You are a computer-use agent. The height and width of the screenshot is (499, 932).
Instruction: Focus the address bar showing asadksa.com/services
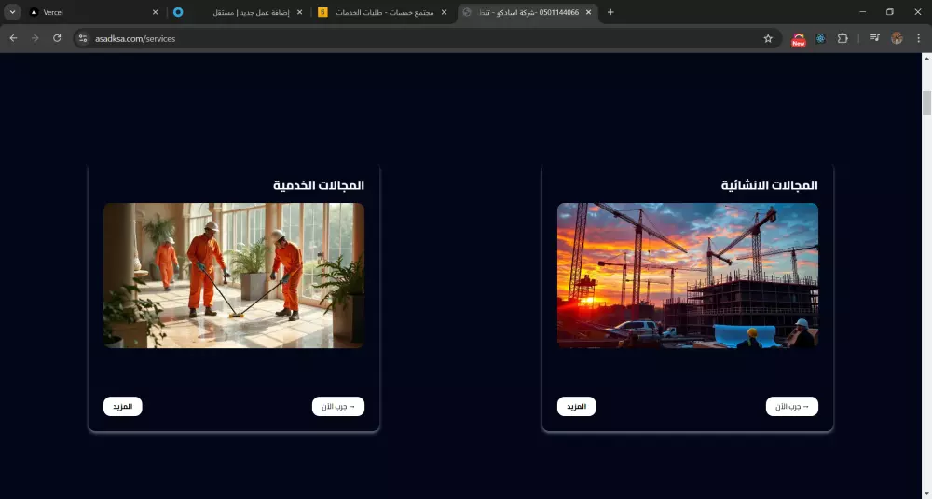[428, 38]
